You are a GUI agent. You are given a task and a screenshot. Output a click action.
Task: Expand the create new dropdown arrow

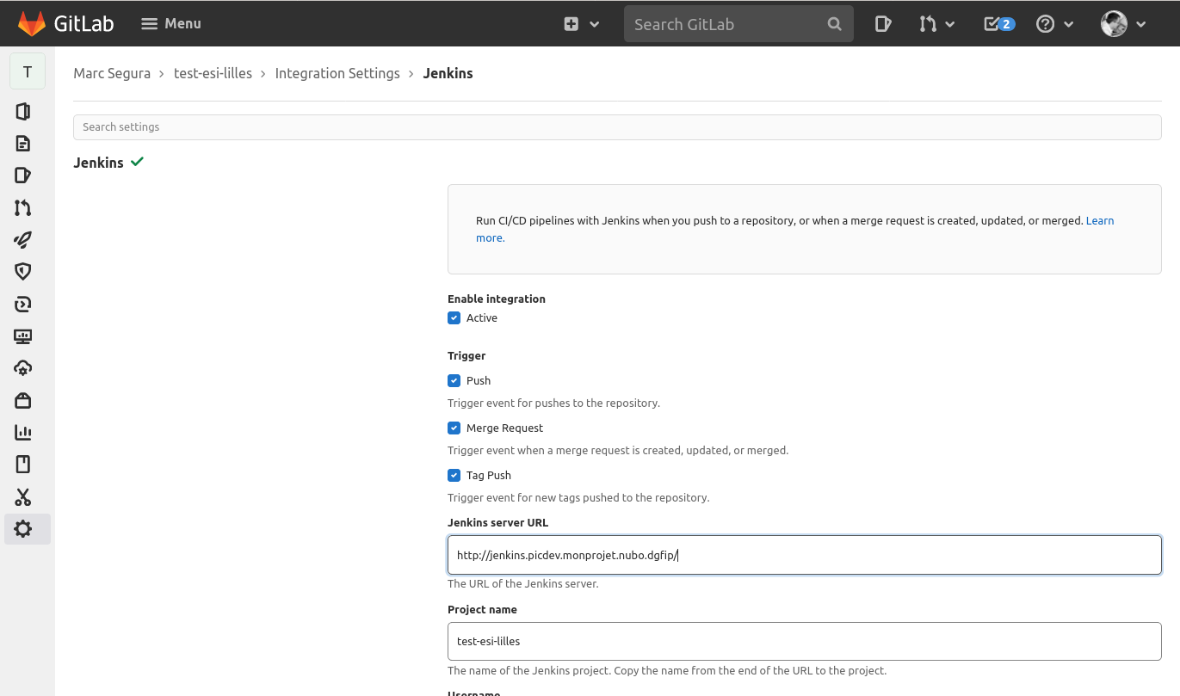coord(594,24)
